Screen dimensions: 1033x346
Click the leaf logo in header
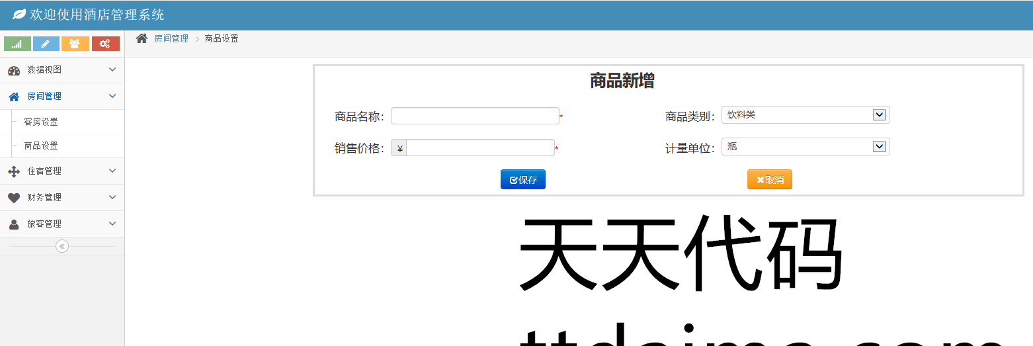pos(19,15)
